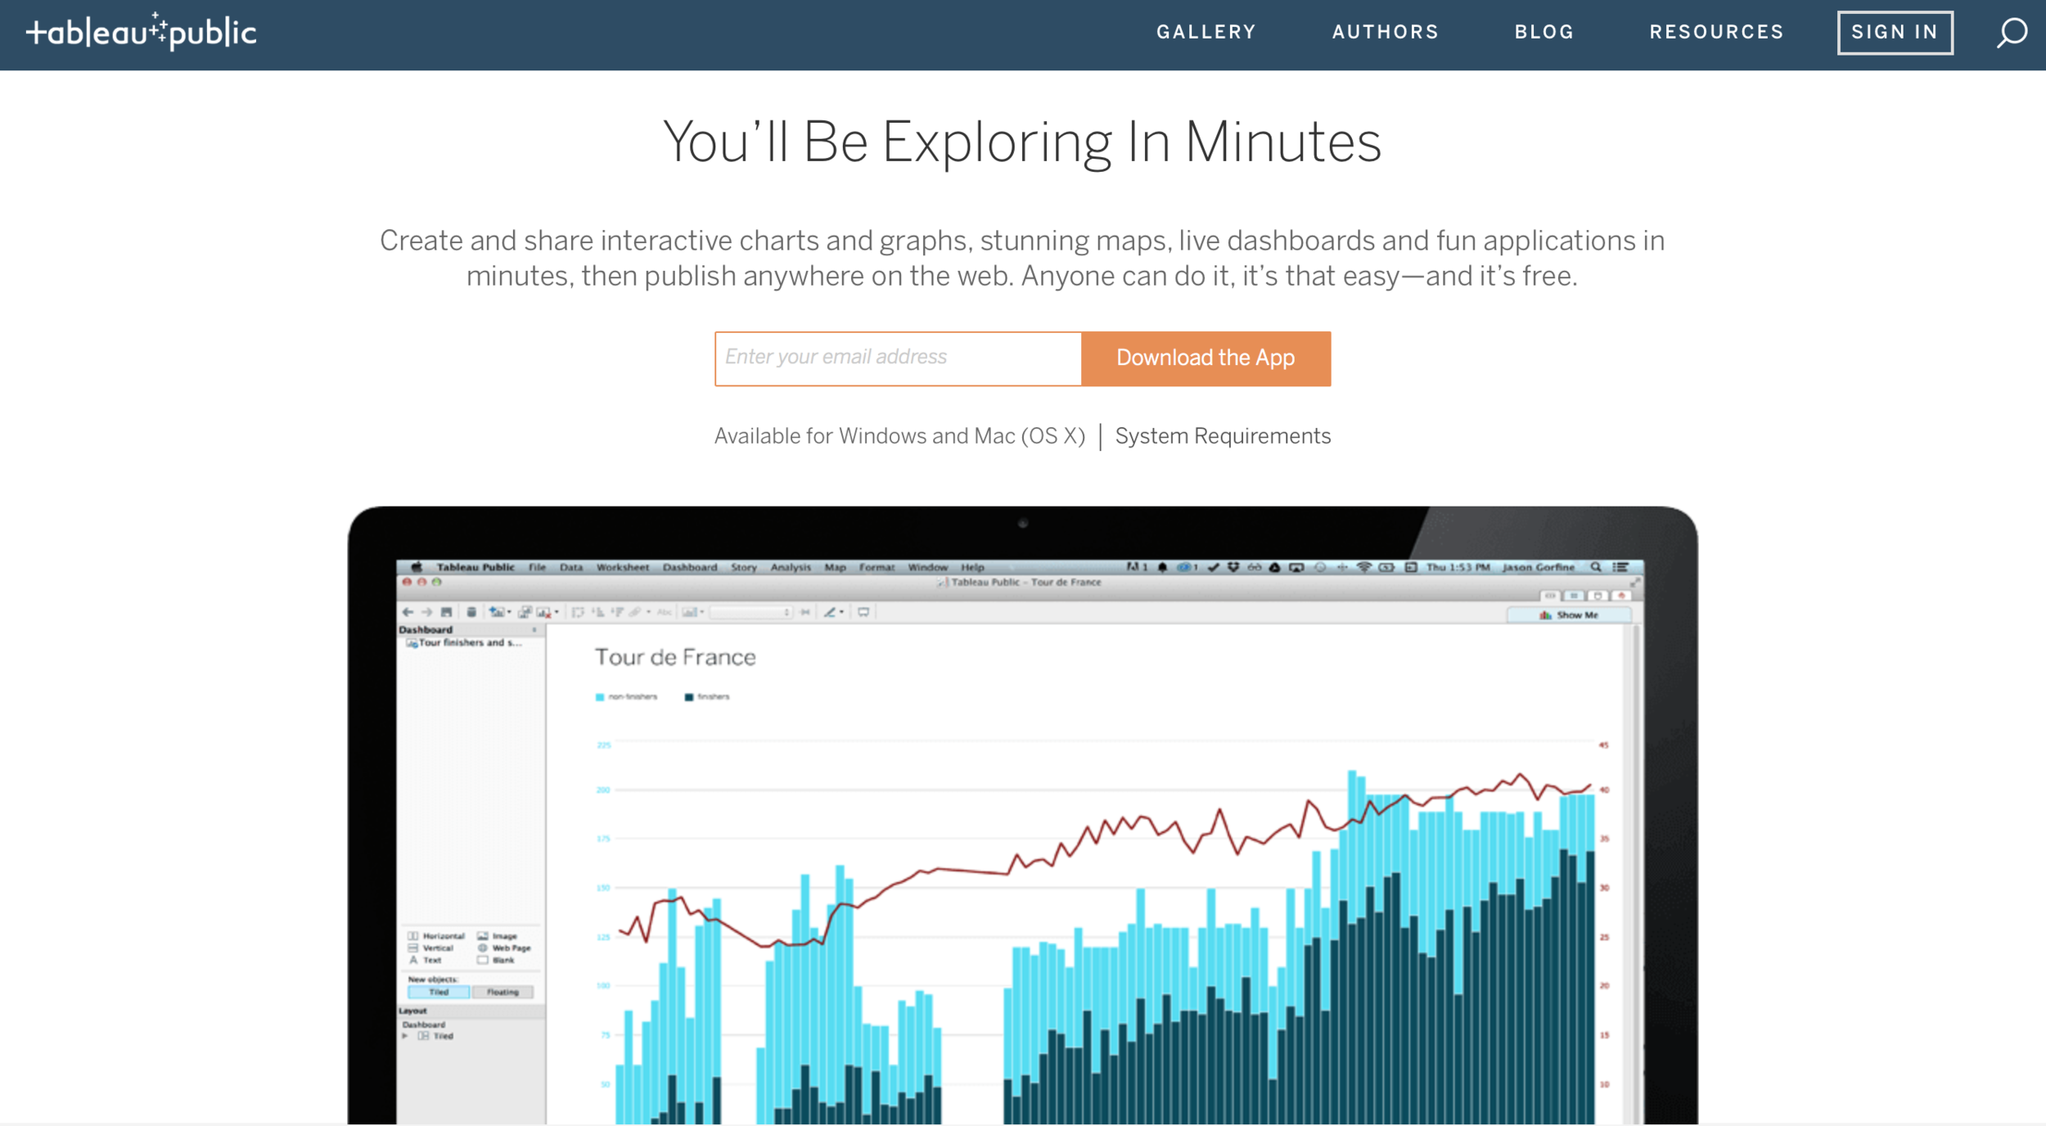Click the back arrow in Tableau toolbar
Screen dimensions: 2046x1126
point(408,612)
